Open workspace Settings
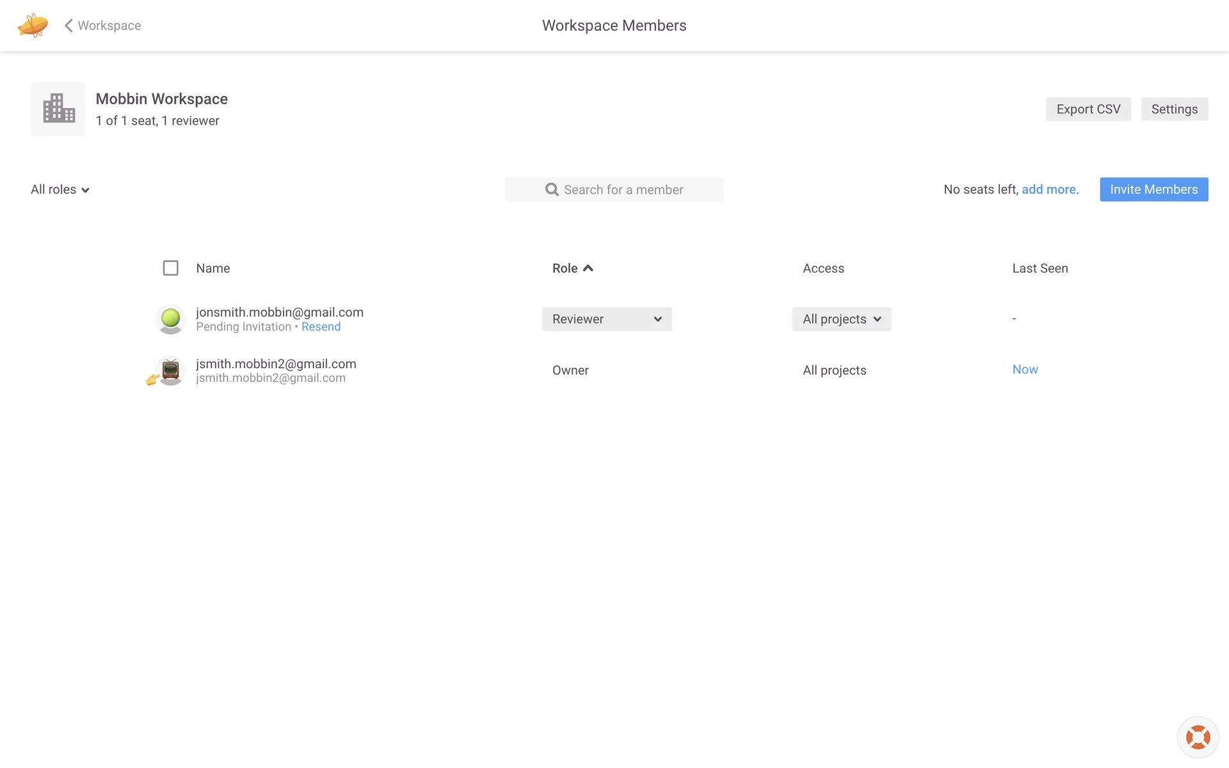This screenshot has width=1229, height=768. (1174, 109)
